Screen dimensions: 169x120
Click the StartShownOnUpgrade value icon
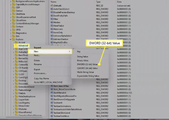coord(52,99)
